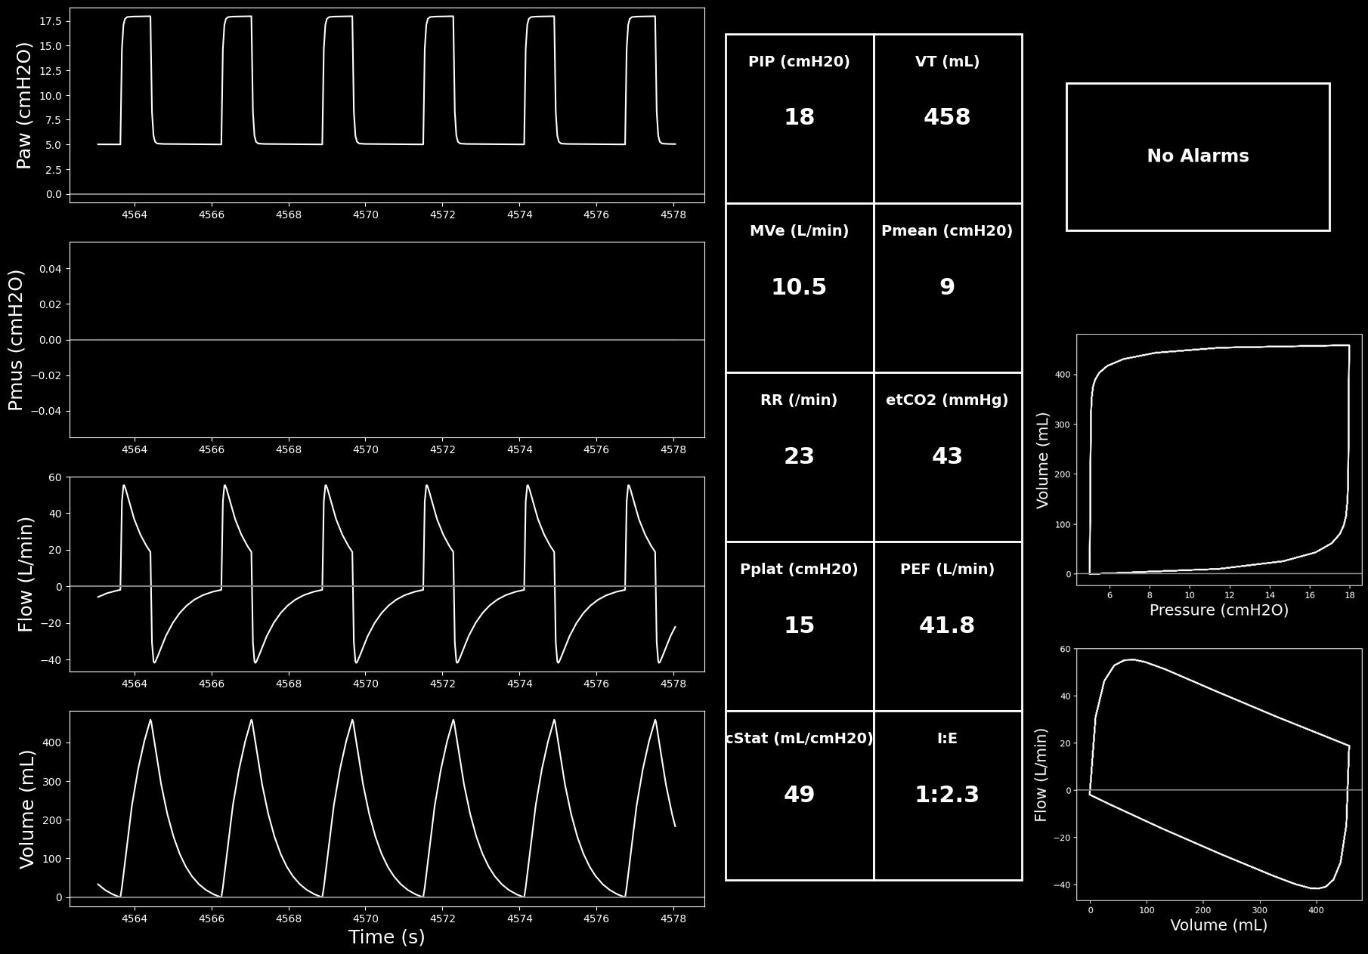
Task: Click the Time (s) axis label
Action: point(387,937)
